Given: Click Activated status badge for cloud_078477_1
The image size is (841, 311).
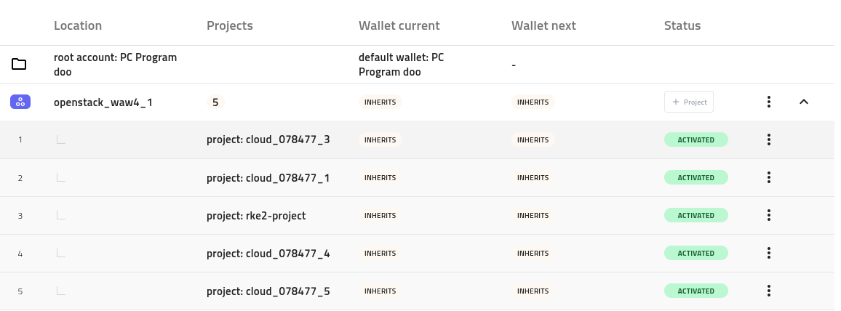Looking at the screenshot, I should [695, 178].
